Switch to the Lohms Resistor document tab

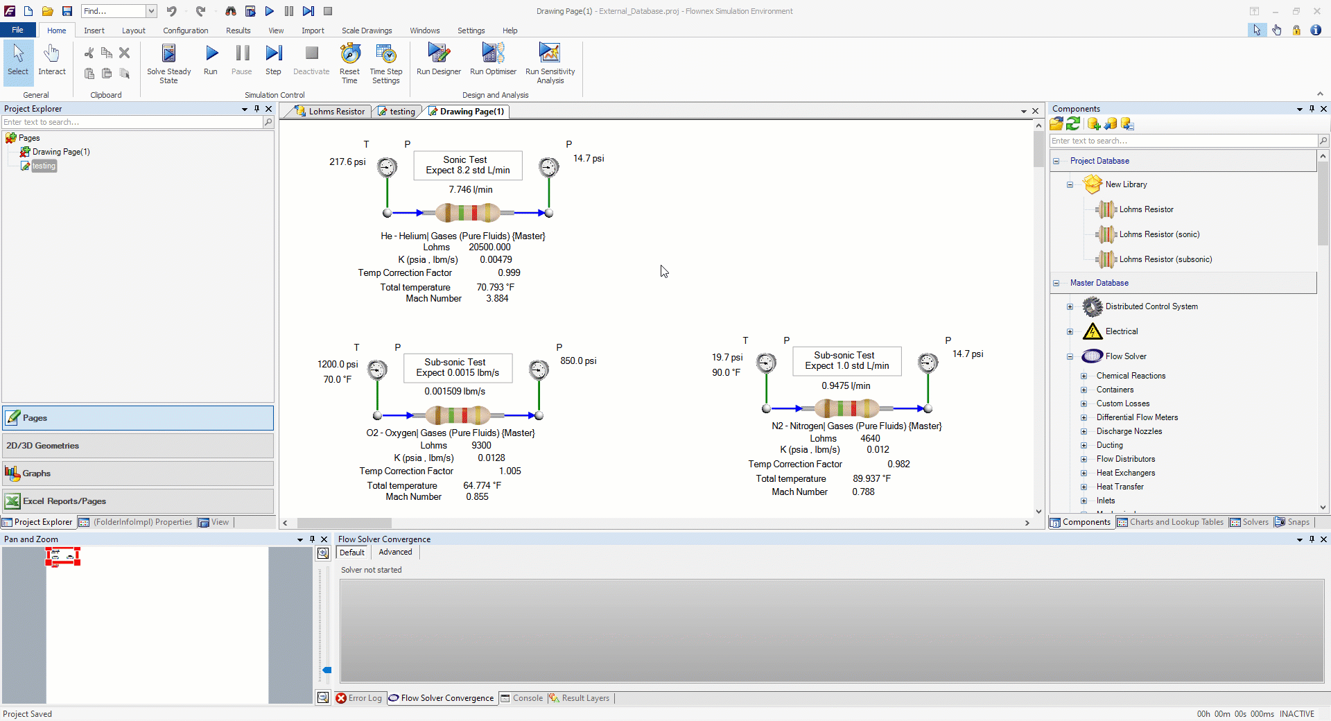pos(330,112)
